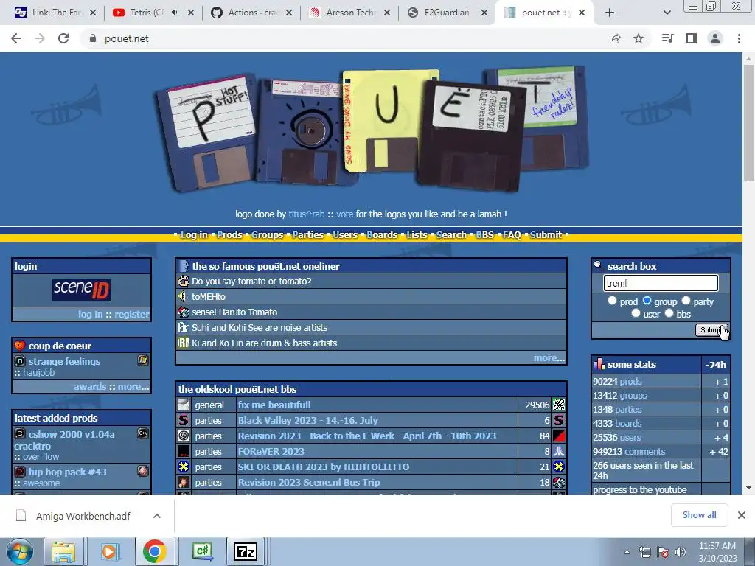Open Revision 2023 Scene.nl Bus Trip thread
Viewport: 755px width, 566px height.
[x=309, y=482]
